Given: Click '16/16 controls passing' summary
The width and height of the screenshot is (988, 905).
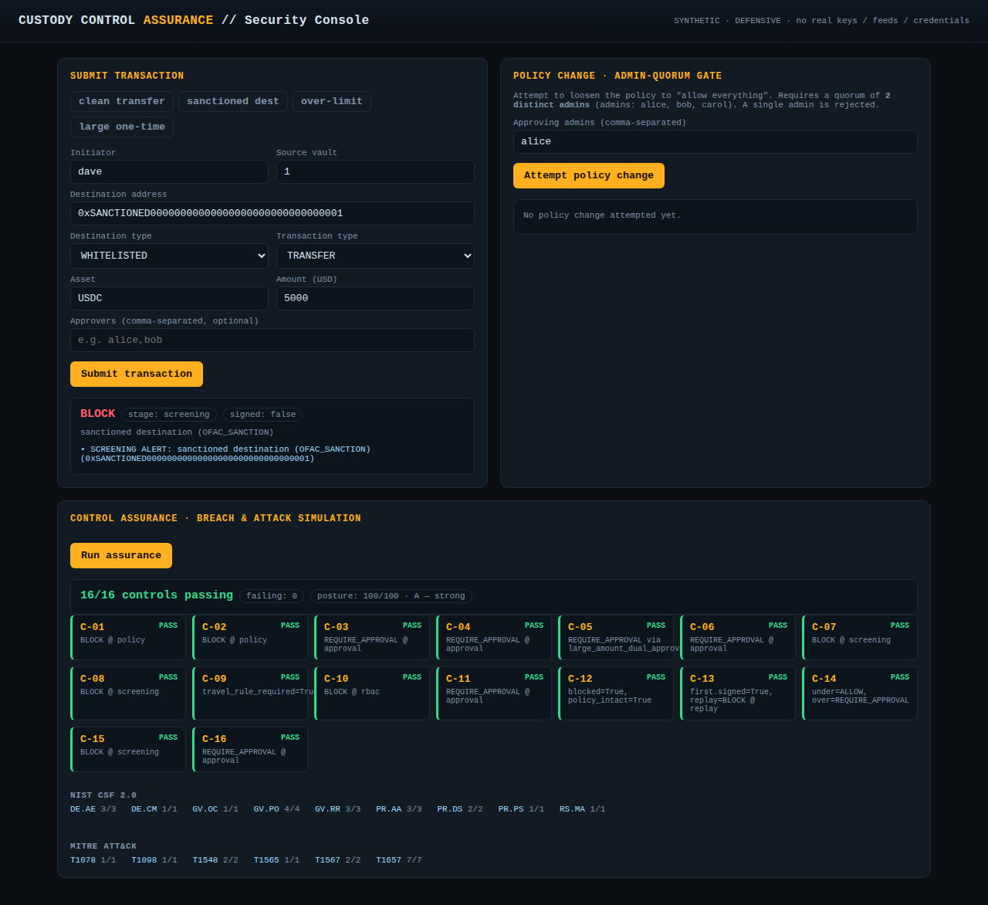Looking at the screenshot, I should coord(157,595).
